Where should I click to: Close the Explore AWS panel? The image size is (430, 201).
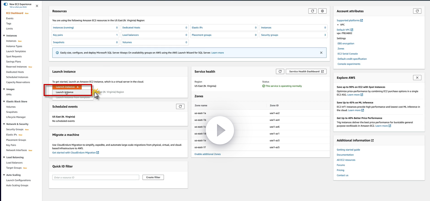coord(417,78)
